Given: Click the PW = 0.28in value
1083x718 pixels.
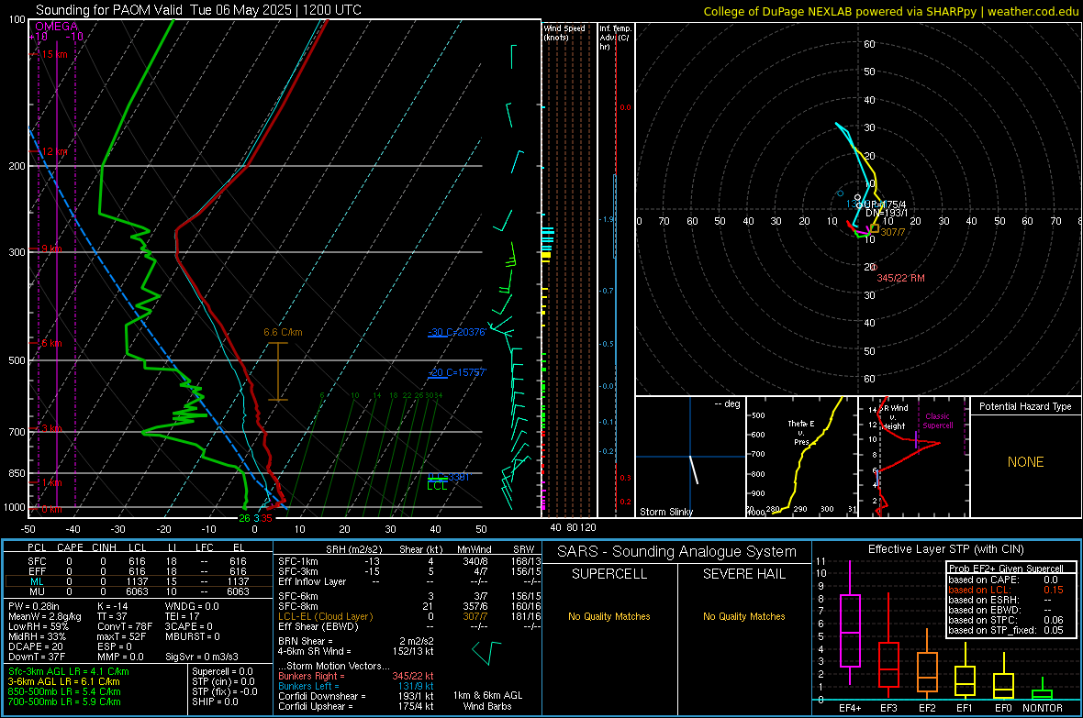Looking at the screenshot, I should click(x=34, y=606).
